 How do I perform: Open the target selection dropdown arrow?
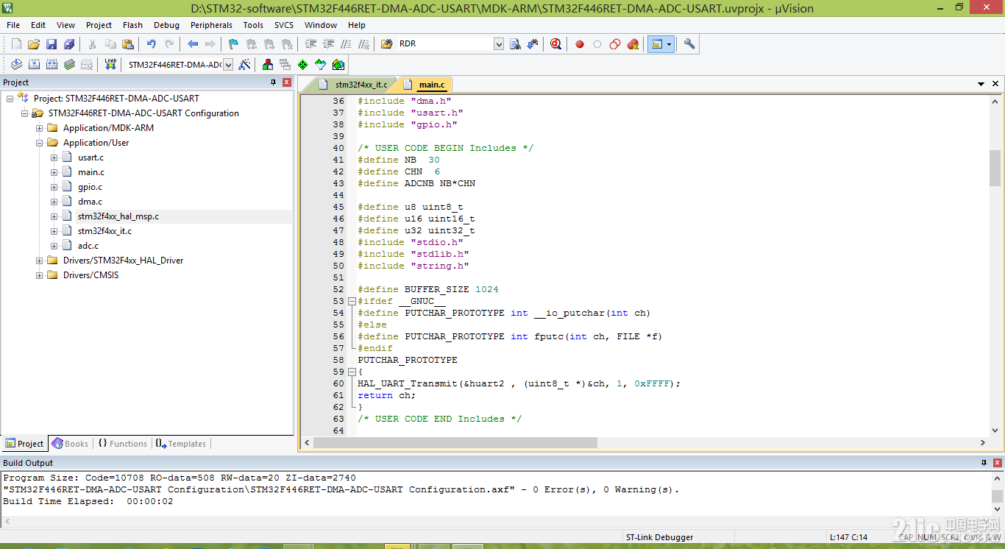coord(228,65)
